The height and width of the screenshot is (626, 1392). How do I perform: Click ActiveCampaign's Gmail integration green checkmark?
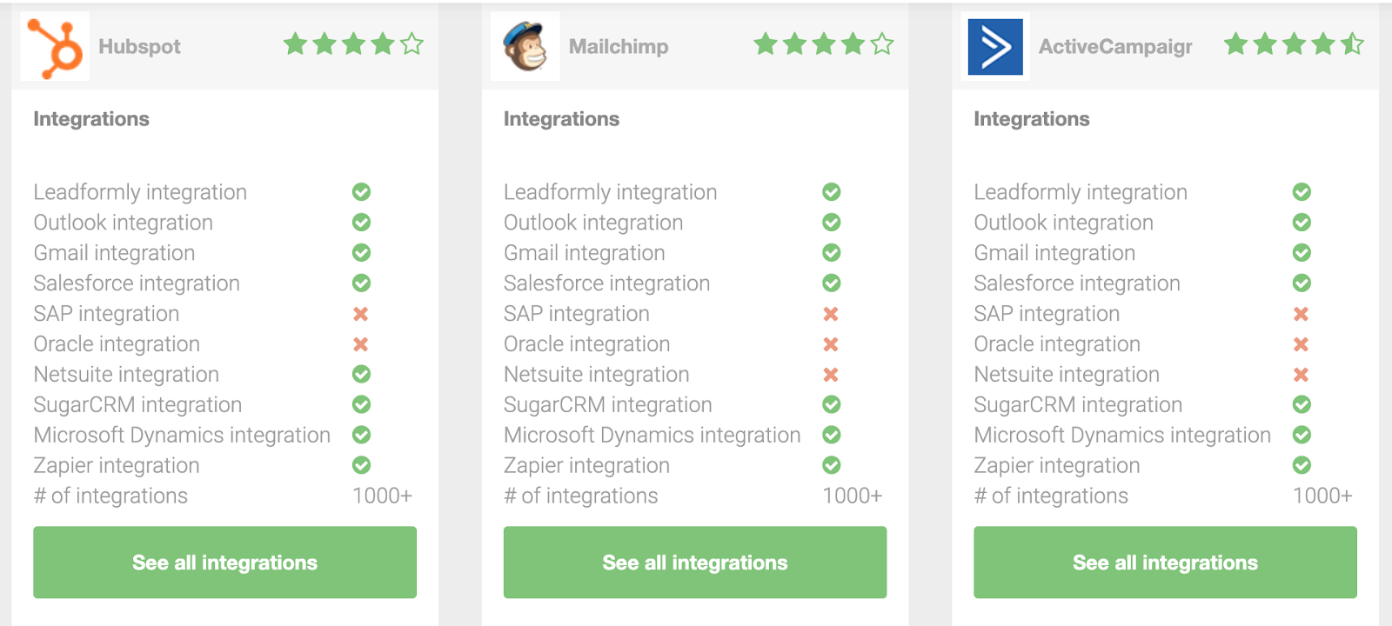coord(1302,252)
